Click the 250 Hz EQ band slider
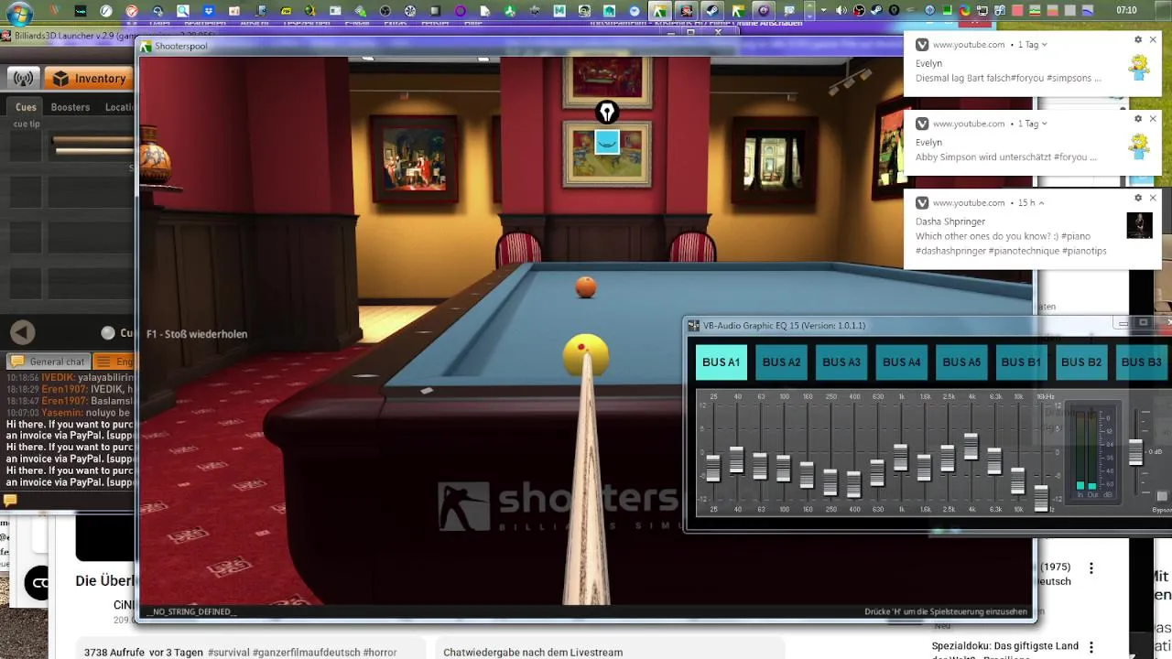 tap(830, 481)
